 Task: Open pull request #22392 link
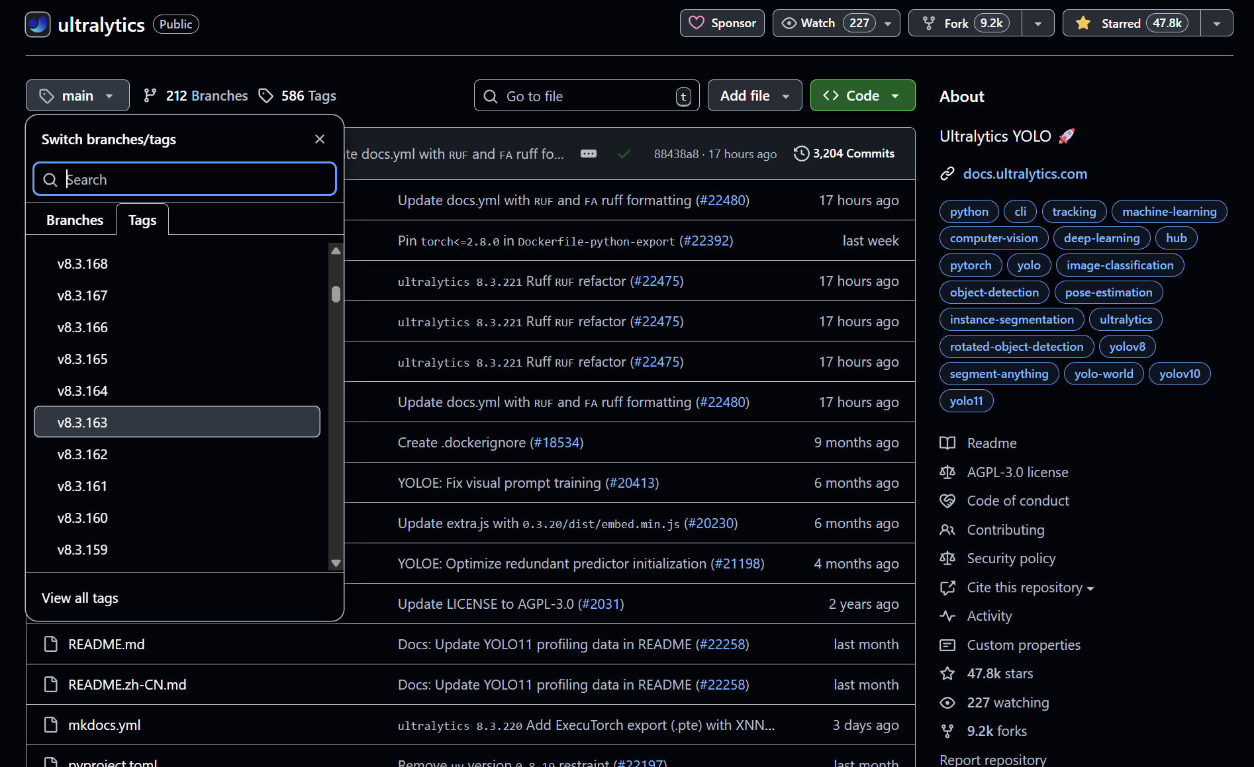706,241
